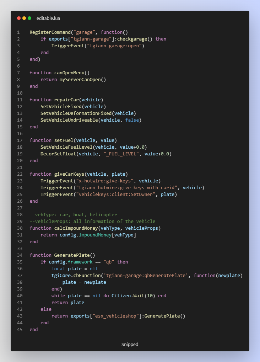Click line number 16 in gutter
This screenshot has width=260, height=362.
20,133
